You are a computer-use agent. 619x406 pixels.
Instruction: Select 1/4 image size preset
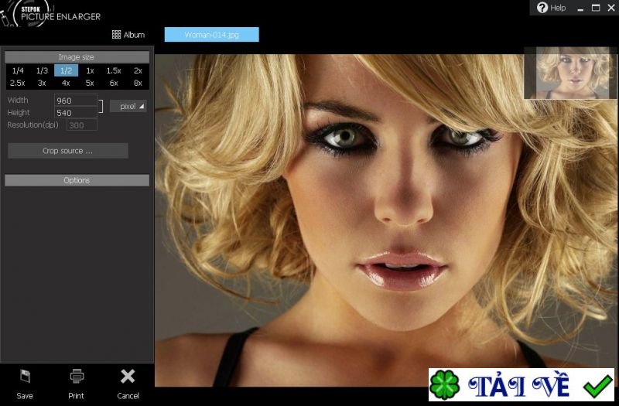tap(18, 70)
